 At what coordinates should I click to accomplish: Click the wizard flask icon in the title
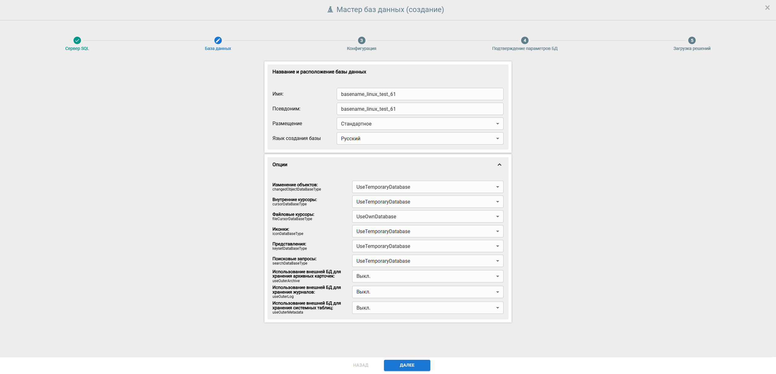330,10
